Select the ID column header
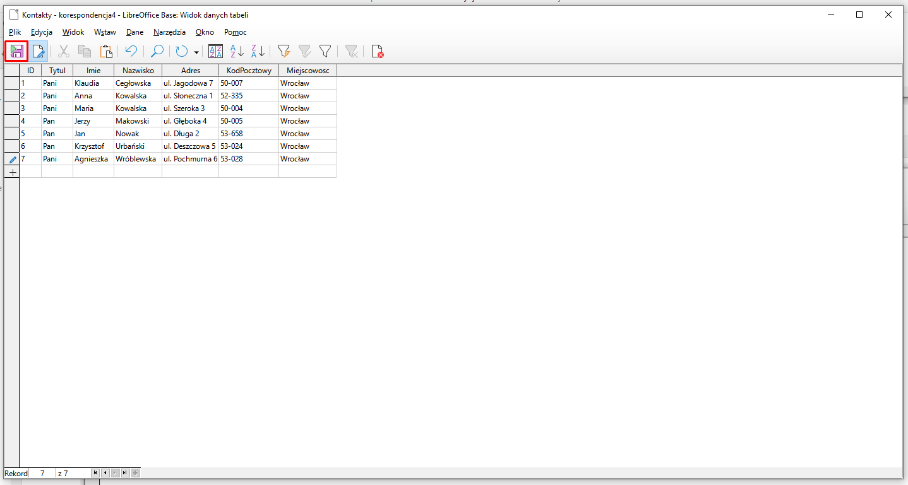This screenshot has height=485, width=908. tap(30, 71)
